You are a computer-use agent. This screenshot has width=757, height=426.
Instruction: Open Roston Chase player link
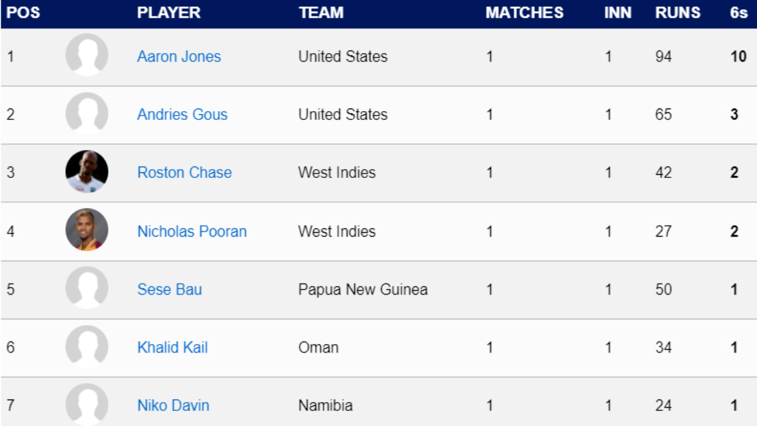[x=184, y=172]
